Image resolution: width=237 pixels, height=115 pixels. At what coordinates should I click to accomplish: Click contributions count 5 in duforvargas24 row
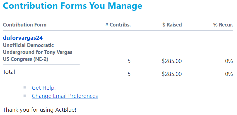[129, 61]
